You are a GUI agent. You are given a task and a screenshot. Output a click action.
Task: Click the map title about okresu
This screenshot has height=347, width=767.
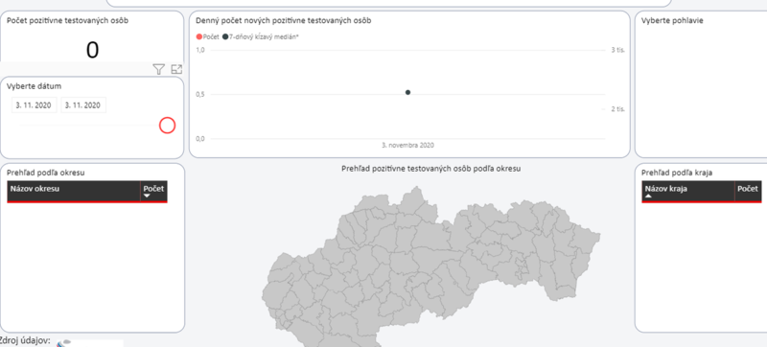[430, 169]
